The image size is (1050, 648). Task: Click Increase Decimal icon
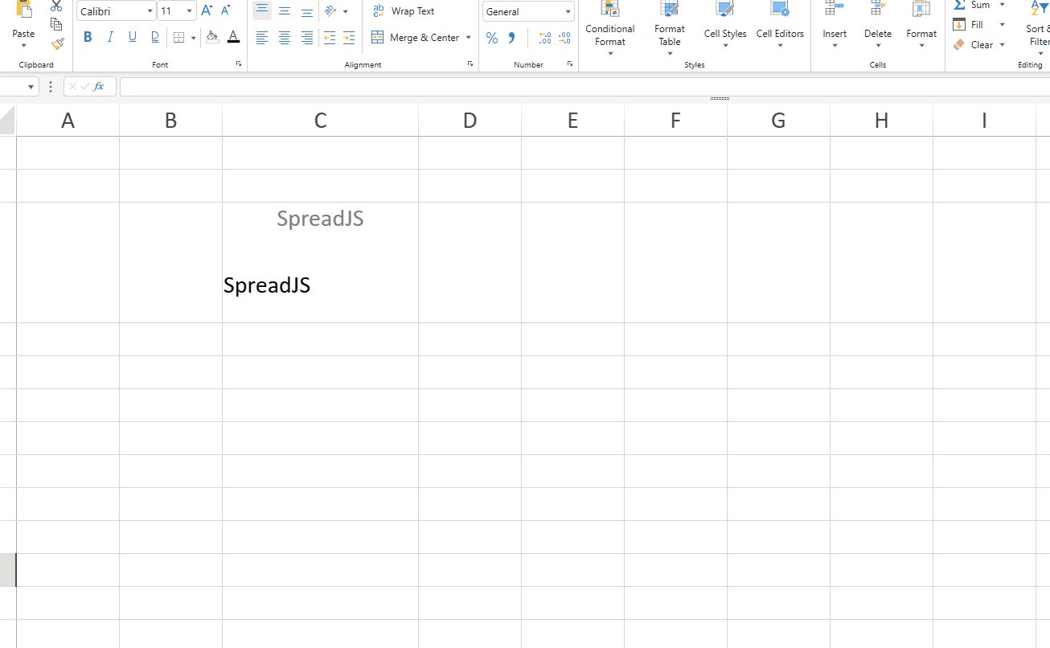(545, 38)
